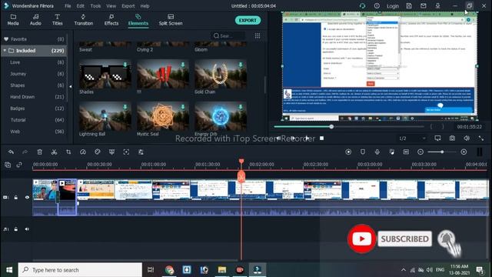Click the redo arrow in timeline toolbar
The height and width of the screenshot is (277, 492).
25,152
